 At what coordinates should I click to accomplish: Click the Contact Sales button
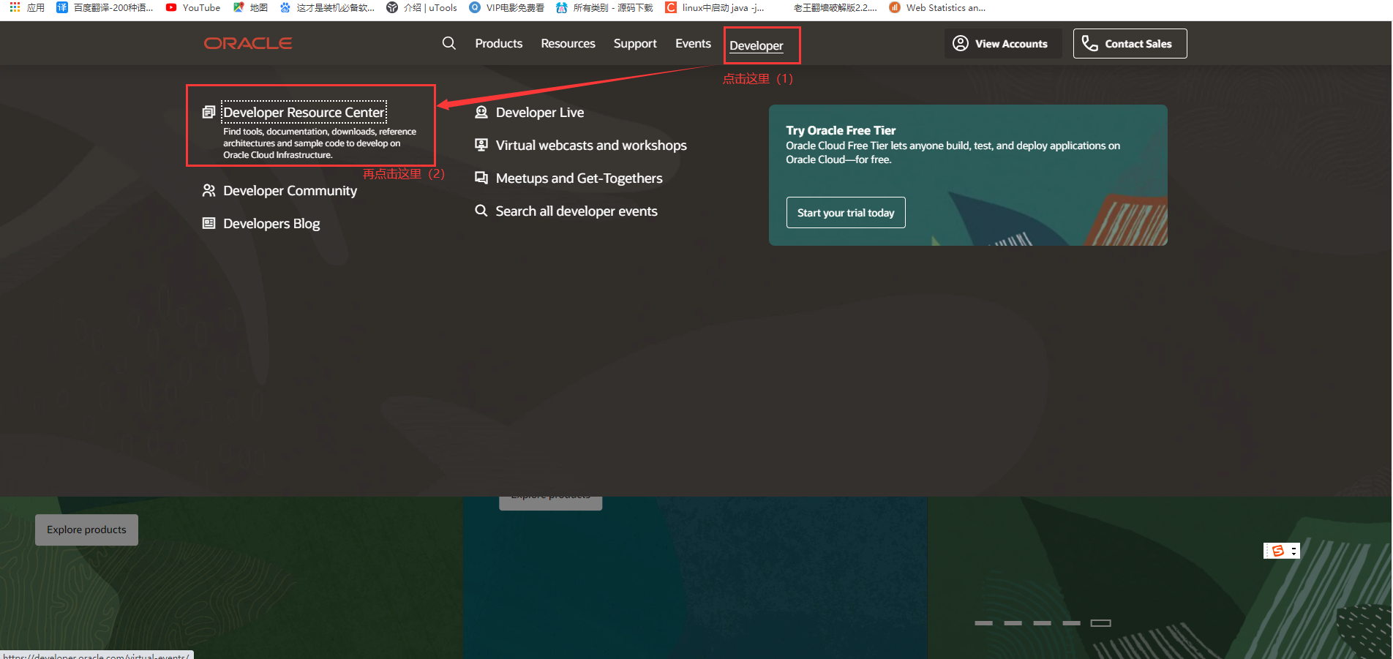click(1130, 44)
